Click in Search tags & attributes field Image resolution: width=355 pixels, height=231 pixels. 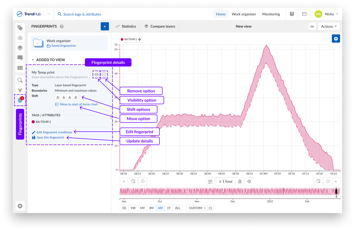tap(82, 14)
